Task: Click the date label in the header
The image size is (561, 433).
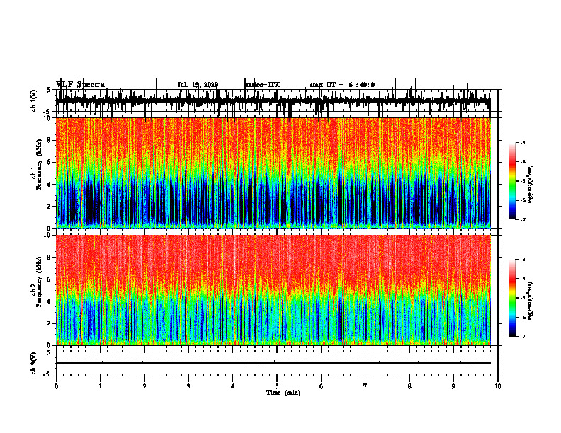Action: pos(198,85)
